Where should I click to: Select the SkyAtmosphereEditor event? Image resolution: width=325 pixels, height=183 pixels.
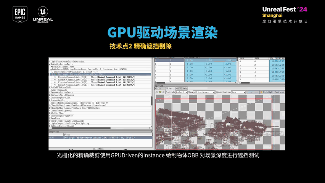tap(61, 116)
